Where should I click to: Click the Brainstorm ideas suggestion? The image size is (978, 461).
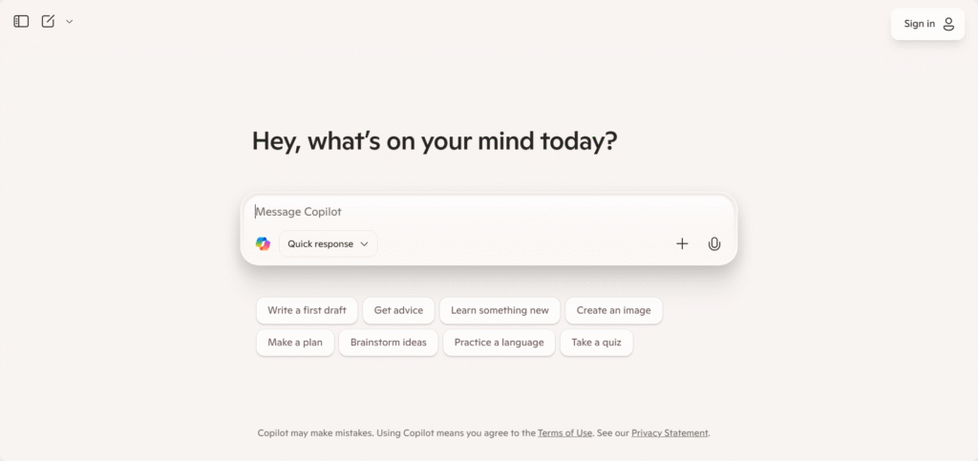point(389,343)
